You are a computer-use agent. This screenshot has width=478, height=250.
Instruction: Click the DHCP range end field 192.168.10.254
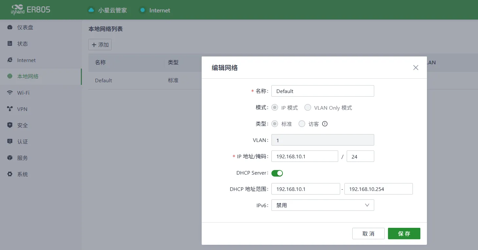pyautogui.click(x=378, y=189)
